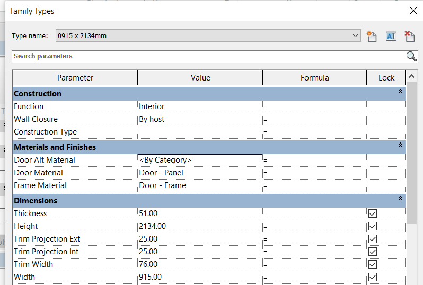This screenshot has width=423, height=285.
Task: Click the Trim Projection Int value 25.00
Action: click(x=200, y=252)
